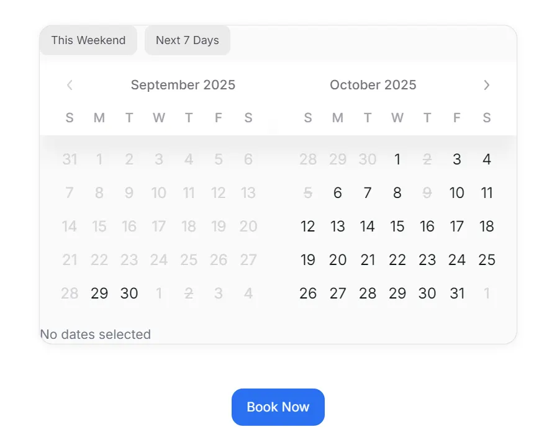Select October 13 in the calendar

point(338,227)
